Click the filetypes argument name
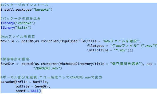Screen dimensions: 157x96 click(96, 46)
